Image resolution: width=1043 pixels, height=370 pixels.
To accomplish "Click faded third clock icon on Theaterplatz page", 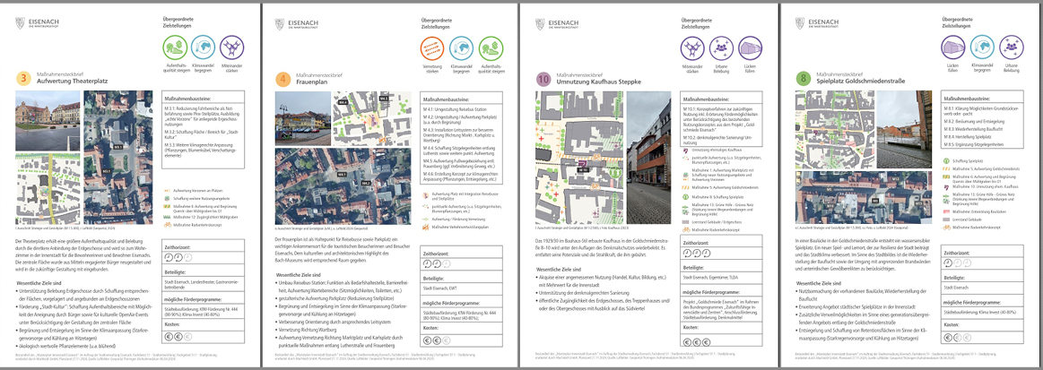I will pos(188,256).
